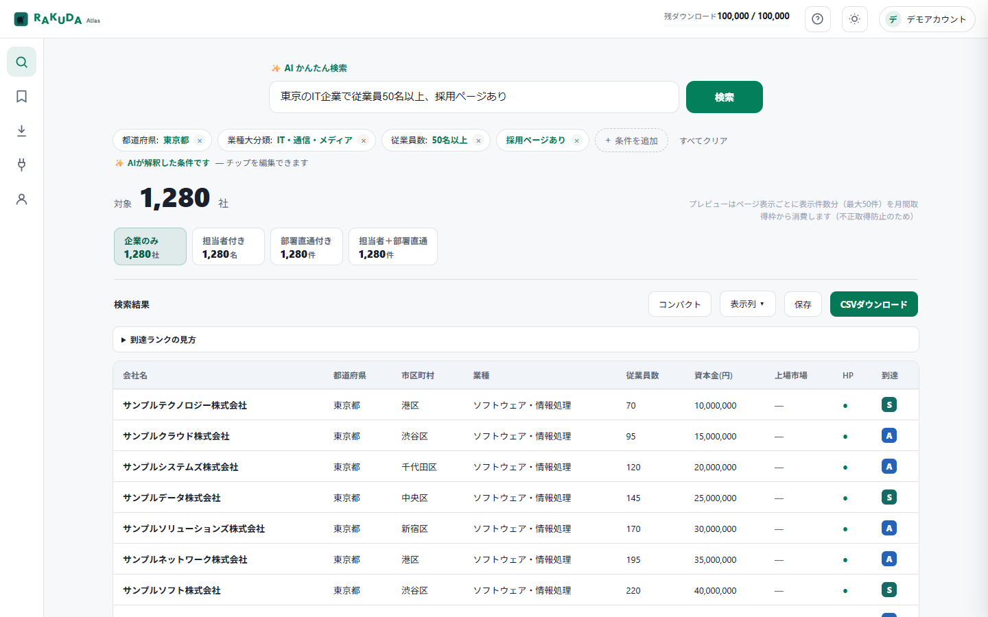Open saved bookmarks in the sidebar
Screen dimensions: 988x617
pos(21,97)
